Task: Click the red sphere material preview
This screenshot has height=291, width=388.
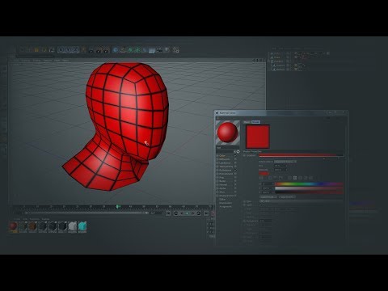Action: tap(228, 133)
